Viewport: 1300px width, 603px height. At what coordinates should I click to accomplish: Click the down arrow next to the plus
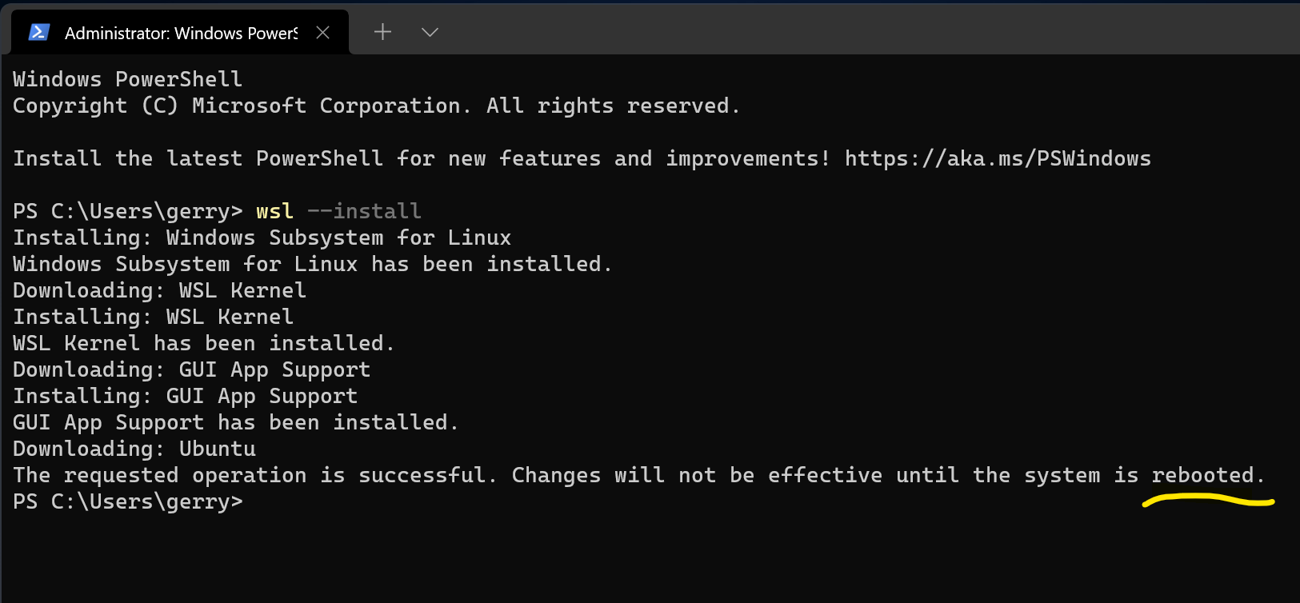pos(430,33)
